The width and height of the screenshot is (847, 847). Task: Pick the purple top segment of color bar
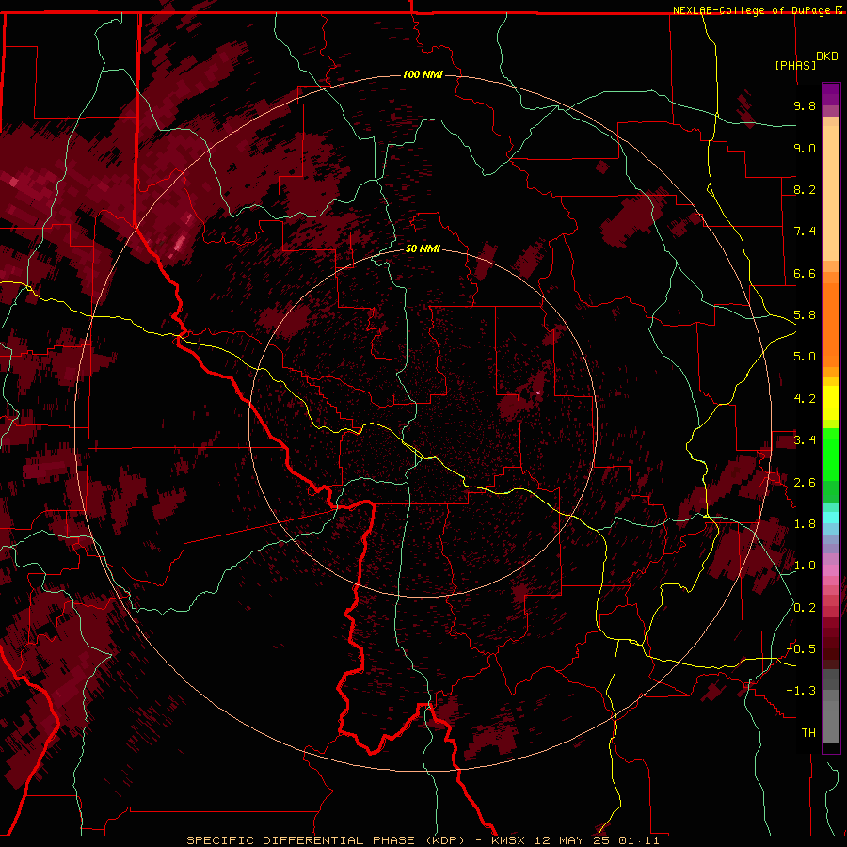(x=831, y=94)
